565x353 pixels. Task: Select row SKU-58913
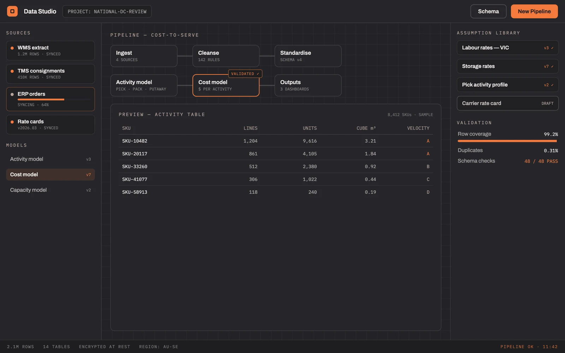pyautogui.click(x=276, y=192)
